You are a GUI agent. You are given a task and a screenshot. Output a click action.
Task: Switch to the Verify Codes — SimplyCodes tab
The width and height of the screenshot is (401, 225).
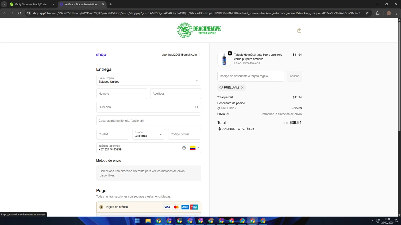[x=31, y=4]
